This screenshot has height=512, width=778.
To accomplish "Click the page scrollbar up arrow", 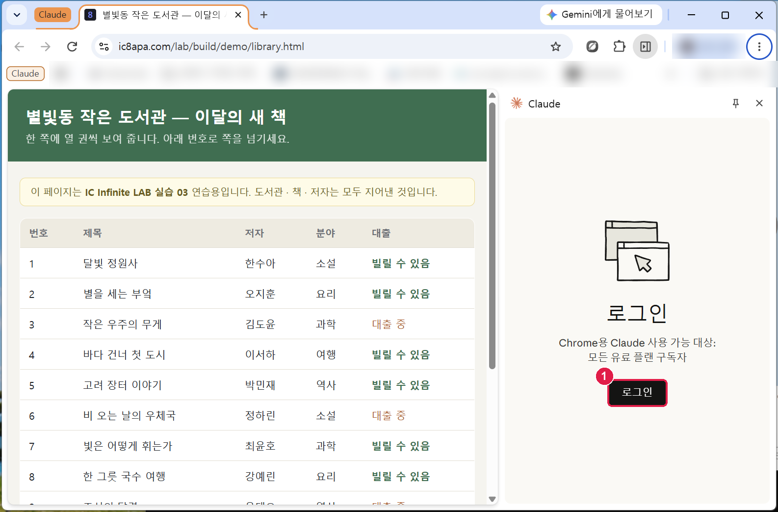I will (x=493, y=95).
